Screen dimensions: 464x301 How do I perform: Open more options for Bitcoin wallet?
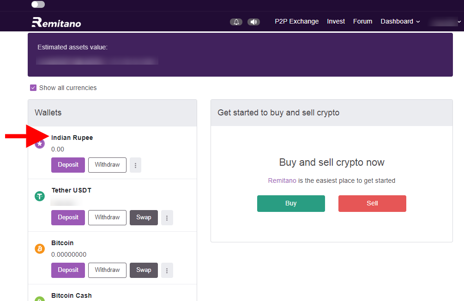click(x=167, y=270)
